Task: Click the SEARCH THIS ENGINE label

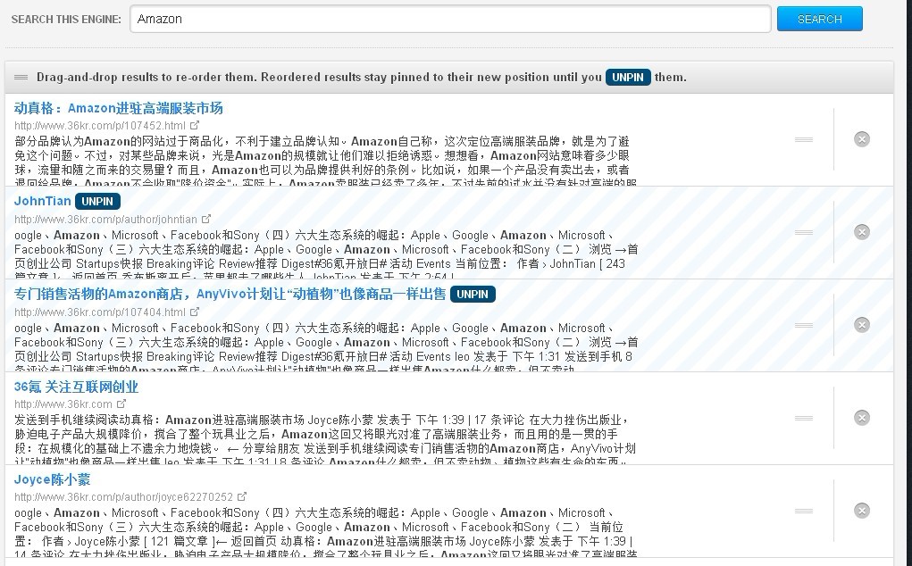Action: point(66,19)
